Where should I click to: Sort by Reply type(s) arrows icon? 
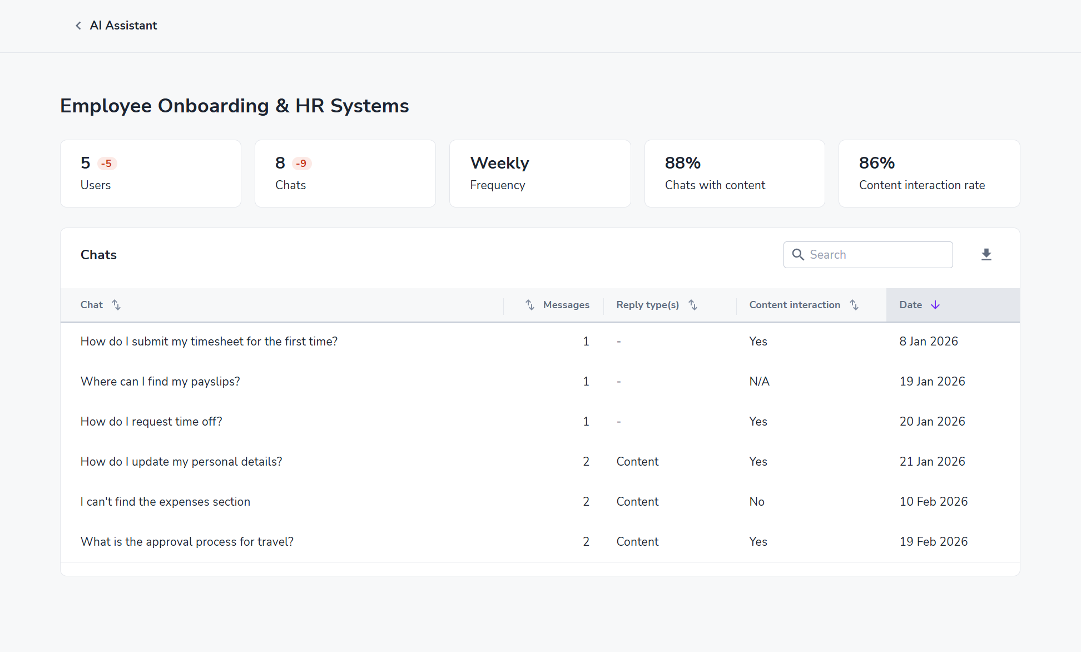pos(693,305)
